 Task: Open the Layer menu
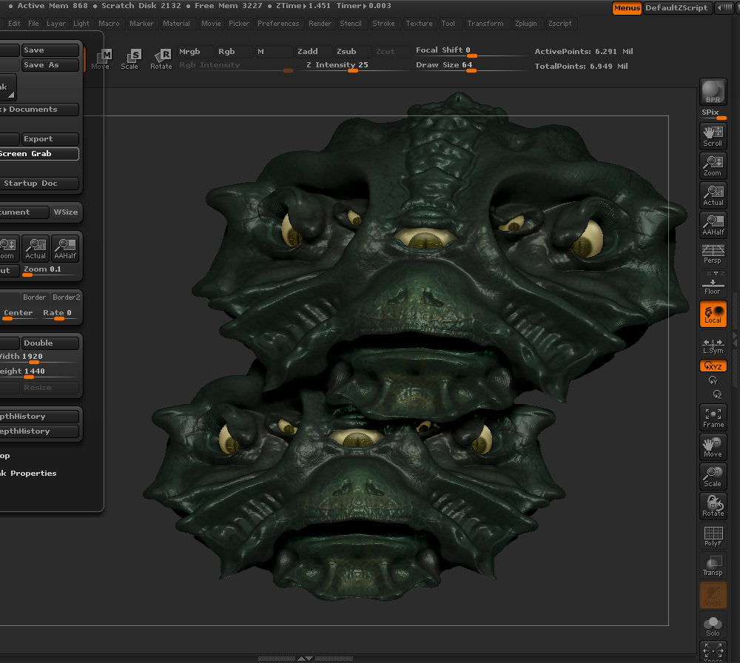click(x=56, y=24)
